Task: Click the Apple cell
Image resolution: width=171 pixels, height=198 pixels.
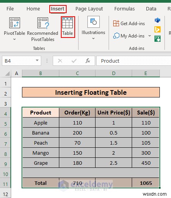Action: [x=41, y=123]
